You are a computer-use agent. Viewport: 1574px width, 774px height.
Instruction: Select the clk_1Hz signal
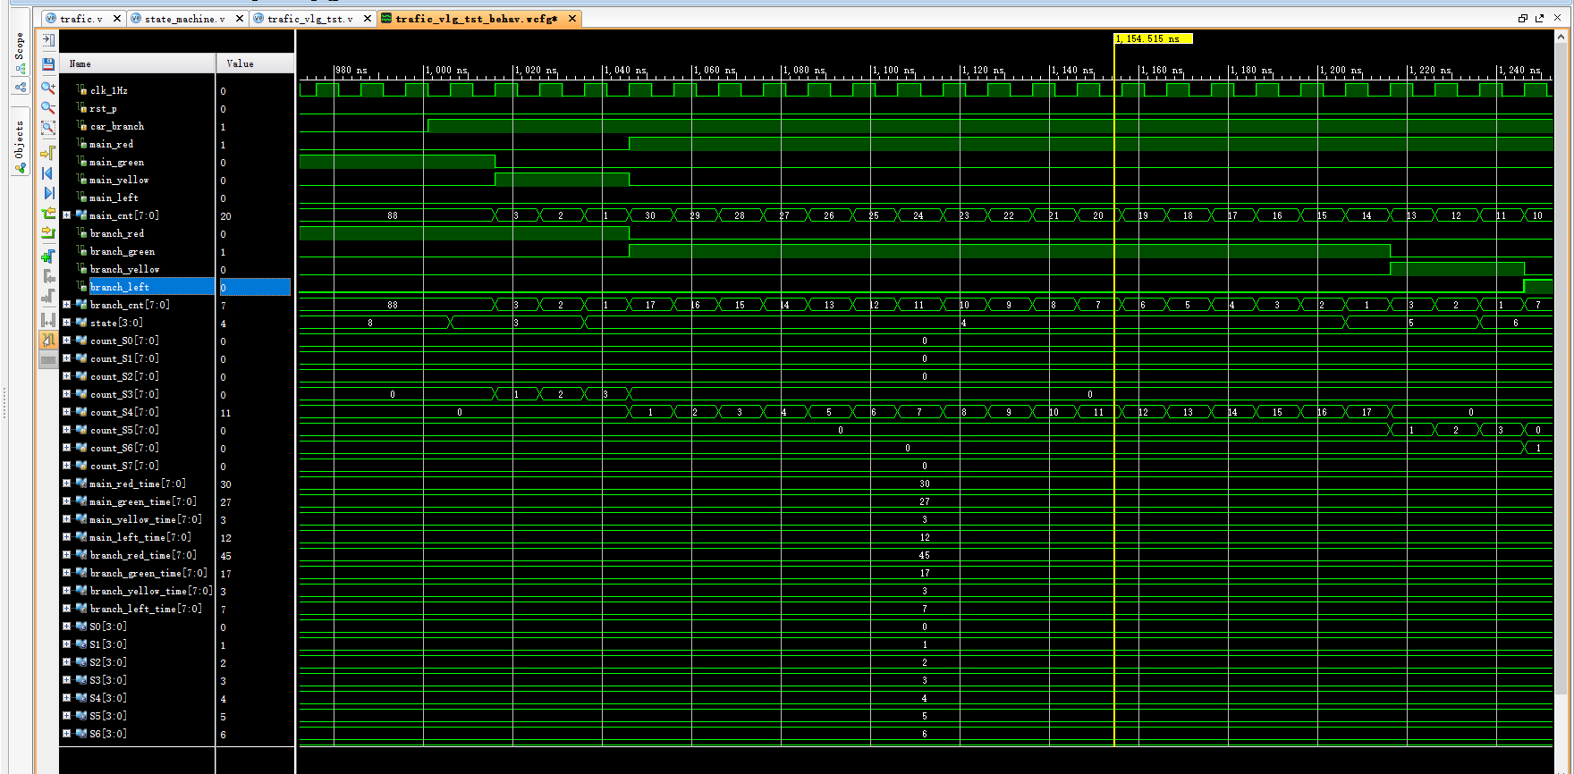(x=108, y=90)
